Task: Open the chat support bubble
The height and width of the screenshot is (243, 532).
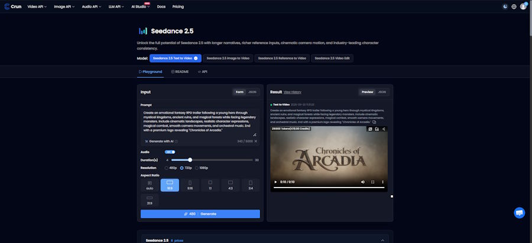Action: pos(519,213)
